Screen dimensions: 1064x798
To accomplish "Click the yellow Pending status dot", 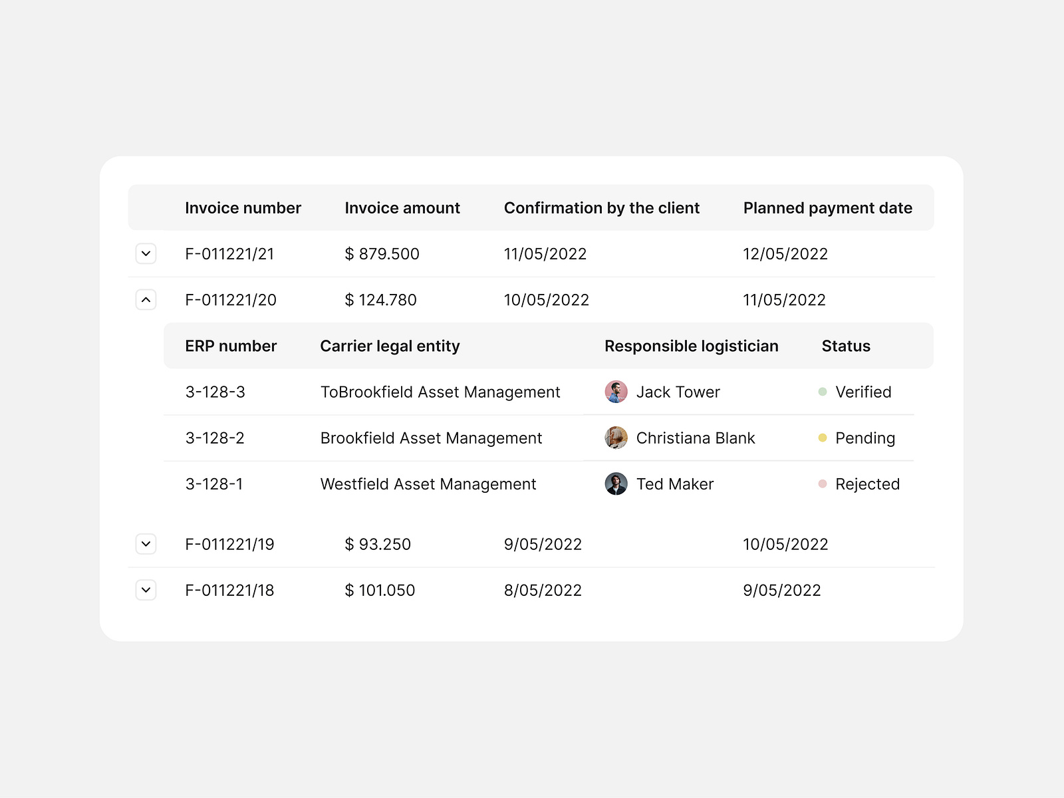I will click(823, 438).
